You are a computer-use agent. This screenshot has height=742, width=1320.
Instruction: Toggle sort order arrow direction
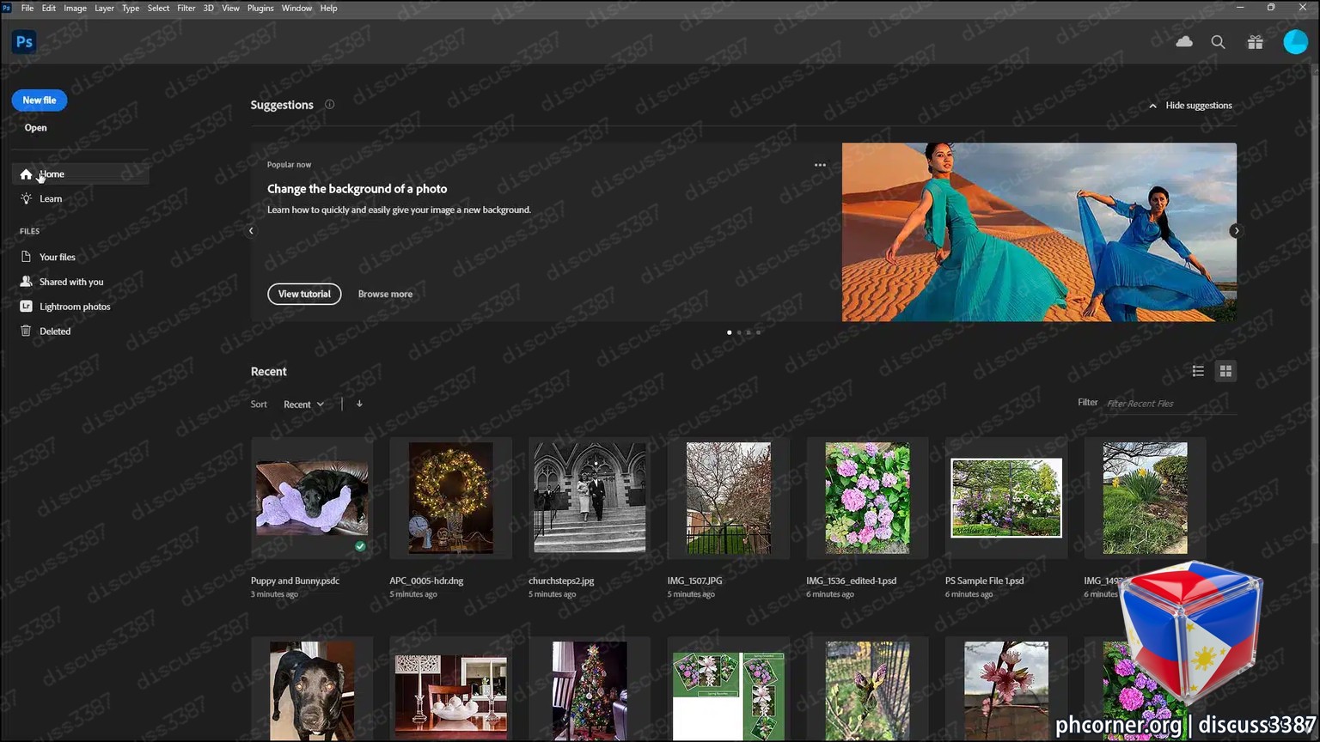coord(359,404)
